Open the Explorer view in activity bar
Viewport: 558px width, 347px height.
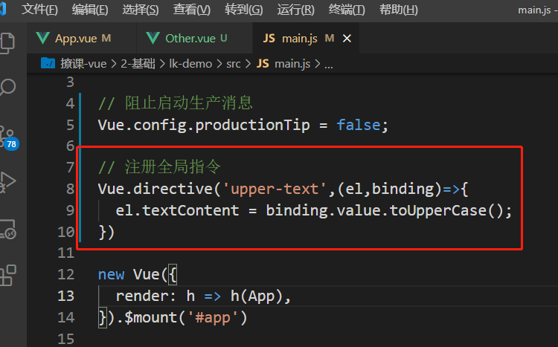(7, 42)
